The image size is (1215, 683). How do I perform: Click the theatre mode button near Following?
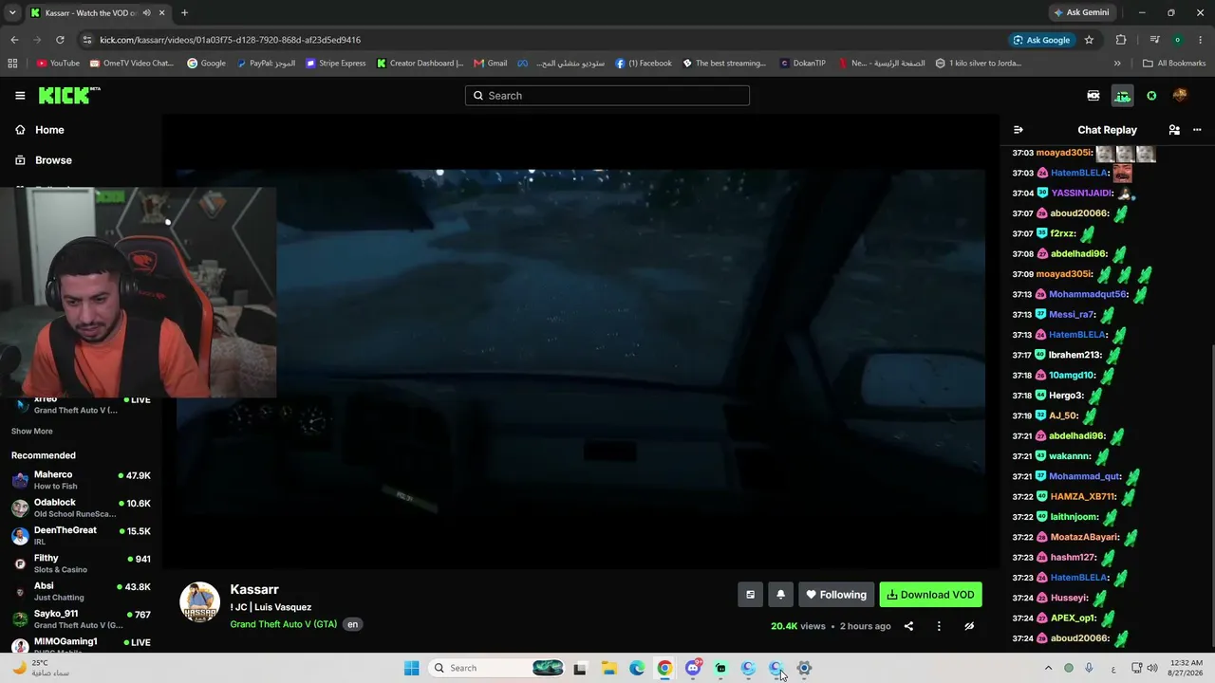pyautogui.click(x=750, y=595)
